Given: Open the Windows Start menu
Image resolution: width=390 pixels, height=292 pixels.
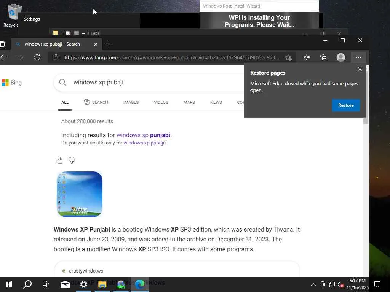Looking at the screenshot, I should coord(9,284).
